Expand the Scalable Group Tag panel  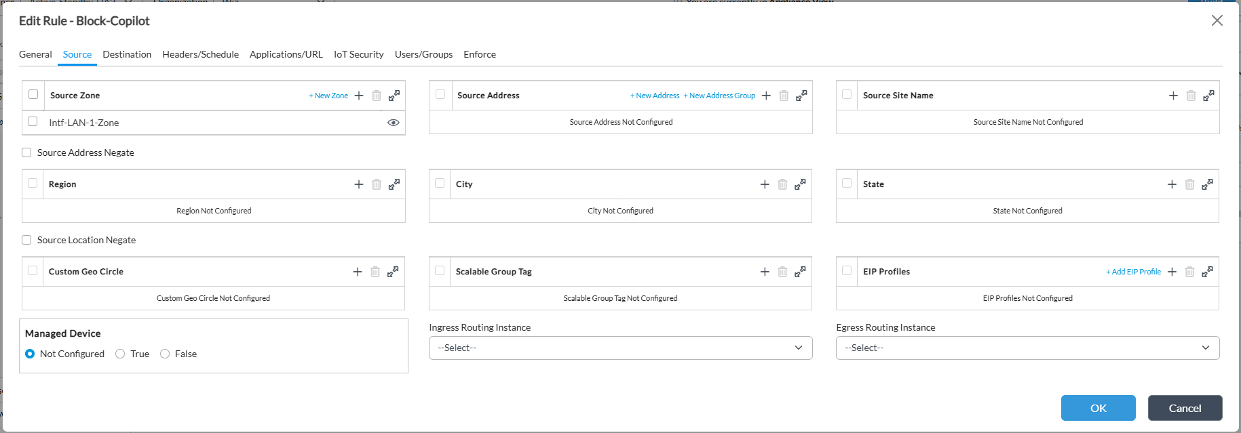click(x=800, y=272)
